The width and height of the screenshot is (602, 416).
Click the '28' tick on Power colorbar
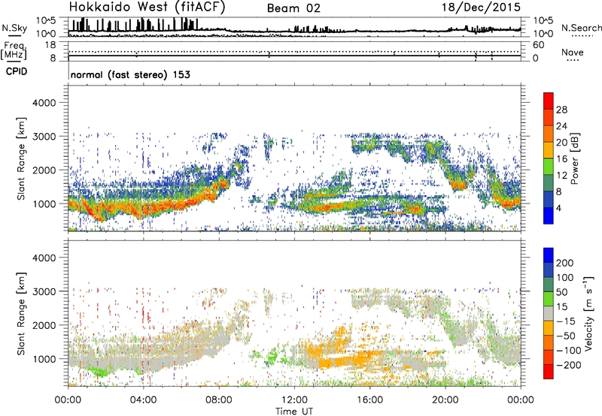(x=561, y=110)
